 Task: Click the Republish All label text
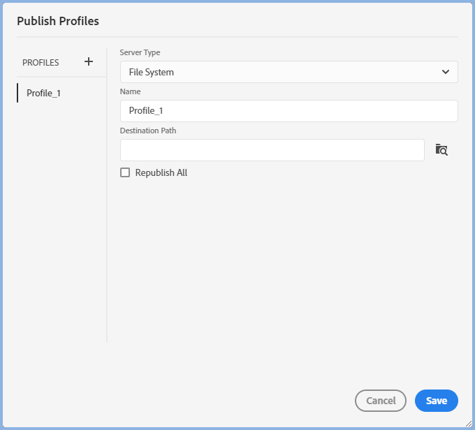(x=161, y=172)
